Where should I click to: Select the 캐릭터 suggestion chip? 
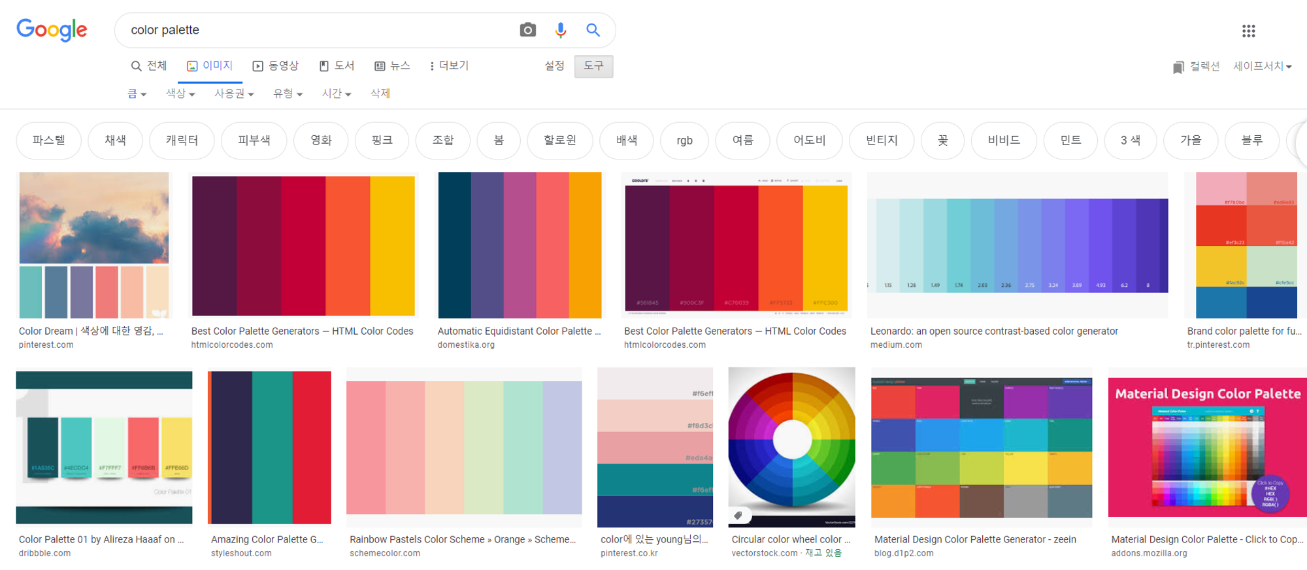[182, 141]
